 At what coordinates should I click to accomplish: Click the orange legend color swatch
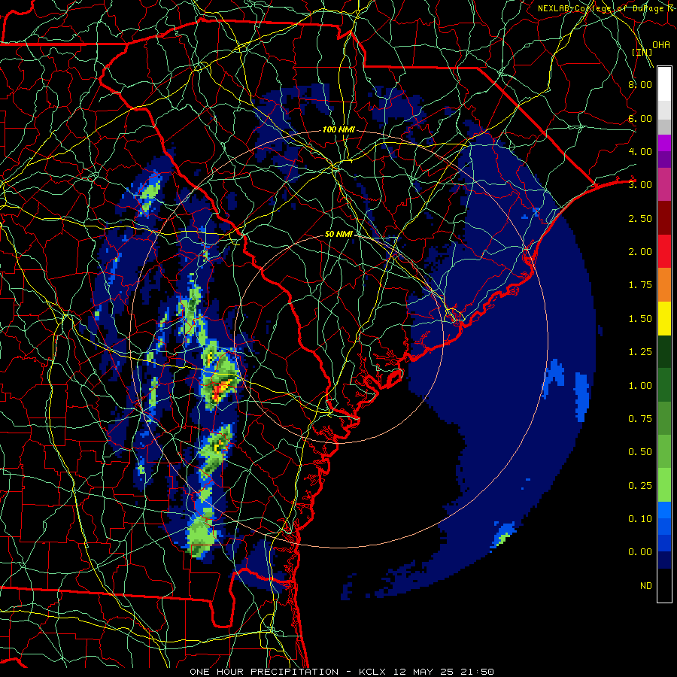tap(664, 284)
